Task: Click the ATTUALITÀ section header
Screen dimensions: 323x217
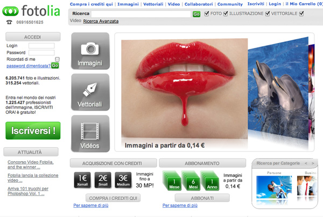Action: pos(31,152)
